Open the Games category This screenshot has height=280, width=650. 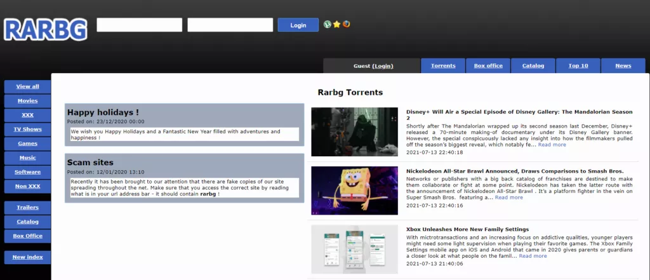(x=27, y=143)
